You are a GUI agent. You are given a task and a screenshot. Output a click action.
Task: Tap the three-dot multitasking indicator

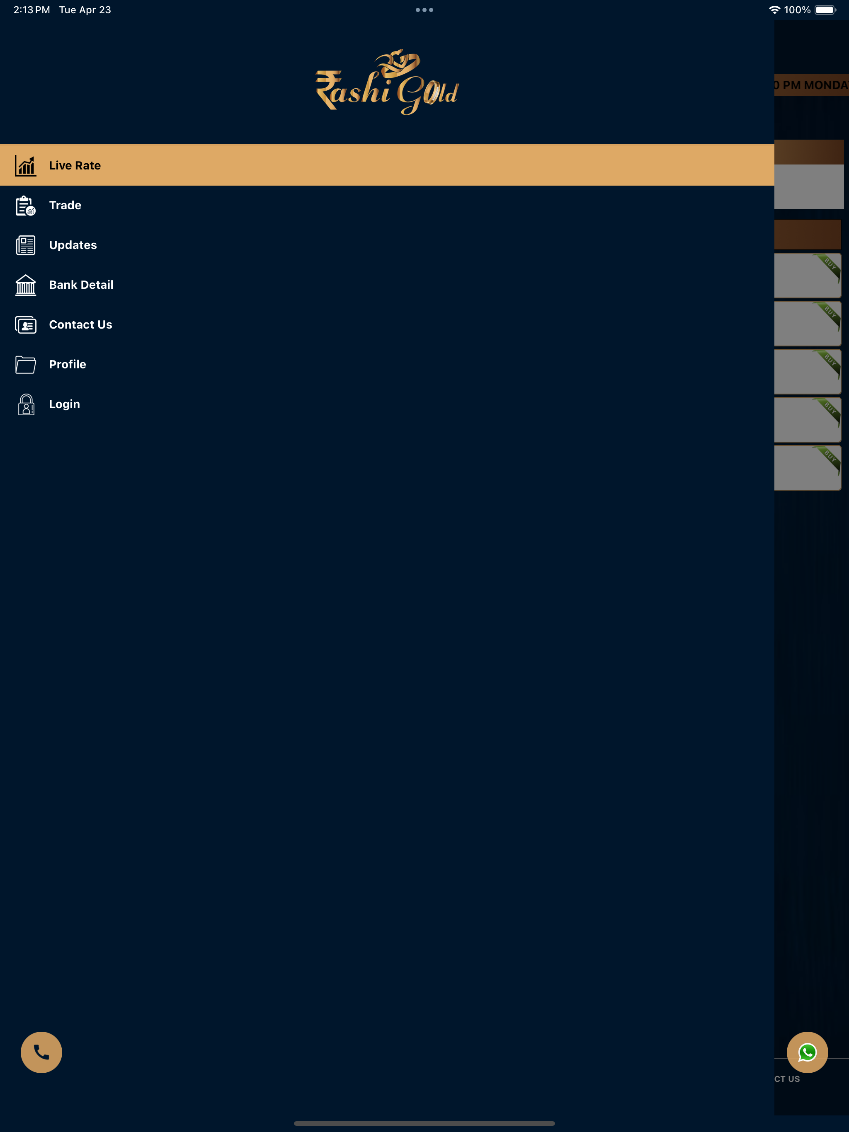pyautogui.click(x=424, y=10)
